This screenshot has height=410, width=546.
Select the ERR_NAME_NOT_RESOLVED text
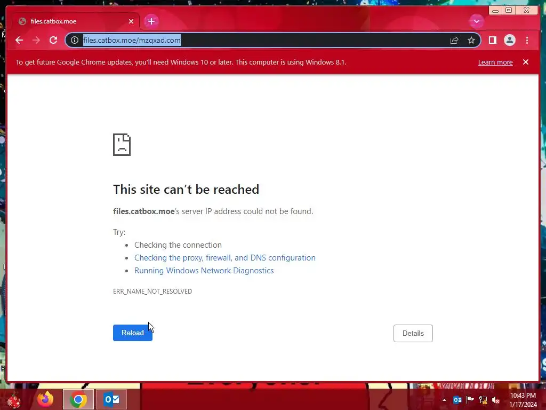click(x=152, y=291)
